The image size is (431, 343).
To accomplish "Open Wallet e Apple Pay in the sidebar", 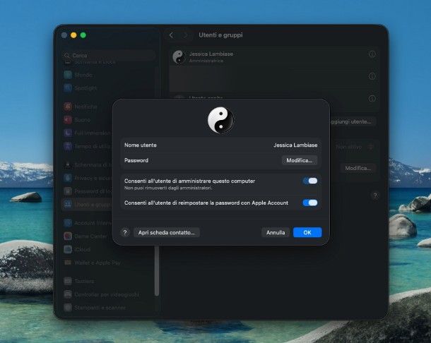I will 93,263.
